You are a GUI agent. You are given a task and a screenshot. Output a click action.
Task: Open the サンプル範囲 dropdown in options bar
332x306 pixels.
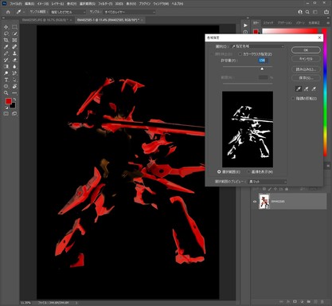(68, 12)
